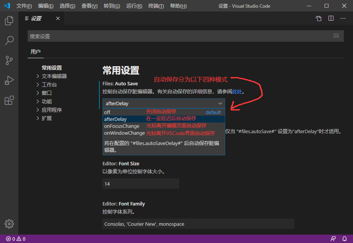Open the Files: Auto Save dropdown

[163, 103]
